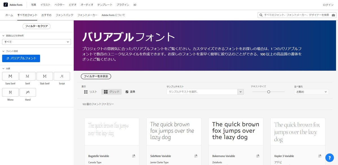The height and width of the screenshot is (165, 338).
Task: Select the Serif classification tile
Action: [x=27, y=76]
